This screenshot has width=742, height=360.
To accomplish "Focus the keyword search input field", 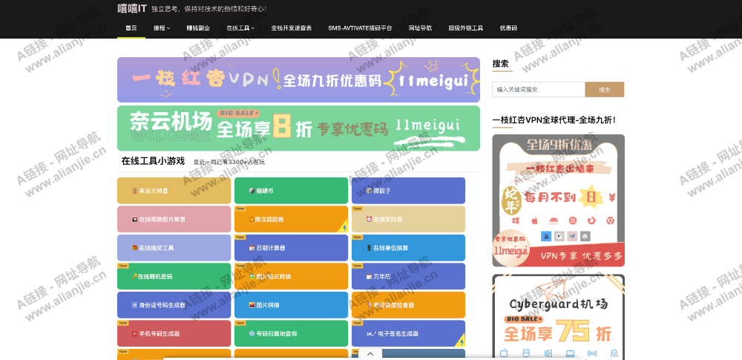I will click(539, 90).
